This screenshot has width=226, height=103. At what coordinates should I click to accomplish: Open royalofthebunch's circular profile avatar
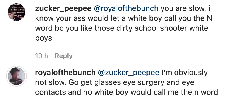point(16,76)
